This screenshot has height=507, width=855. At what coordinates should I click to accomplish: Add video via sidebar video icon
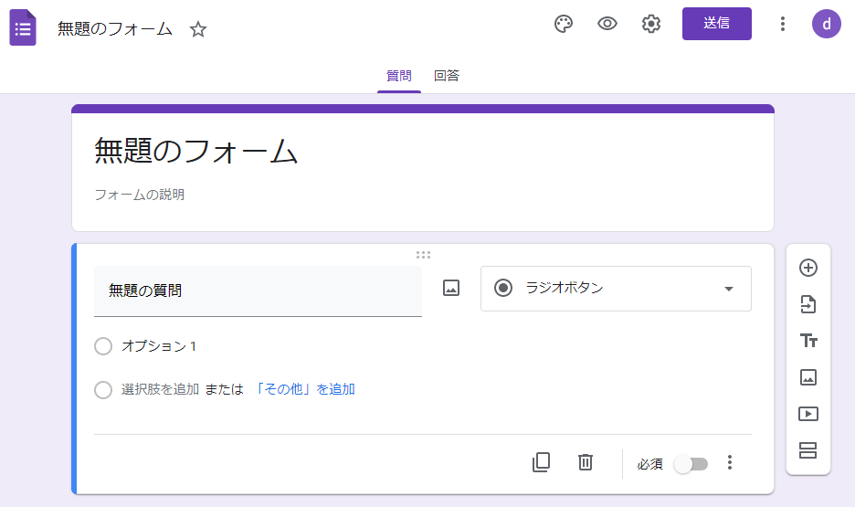[808, 414]
